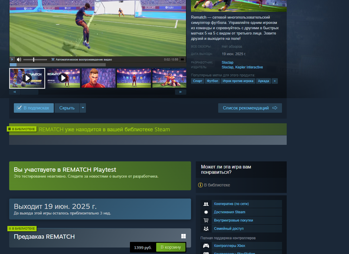349x254 pixels.
Task: Click the release date 19 июн. 2025 г.
Action: tap(234, 54)
